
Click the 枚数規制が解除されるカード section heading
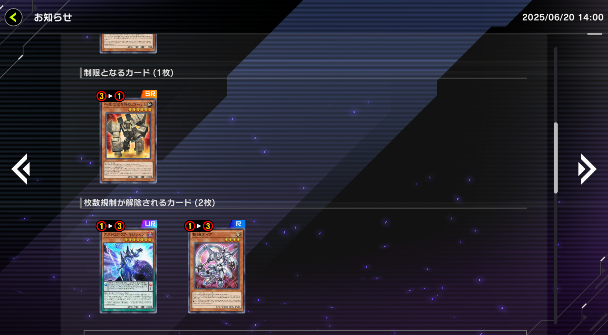[x=150, y=202]
